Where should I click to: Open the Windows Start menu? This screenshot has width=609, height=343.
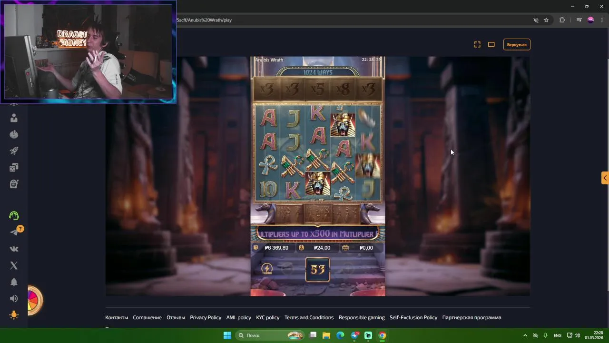coord(227,335)
